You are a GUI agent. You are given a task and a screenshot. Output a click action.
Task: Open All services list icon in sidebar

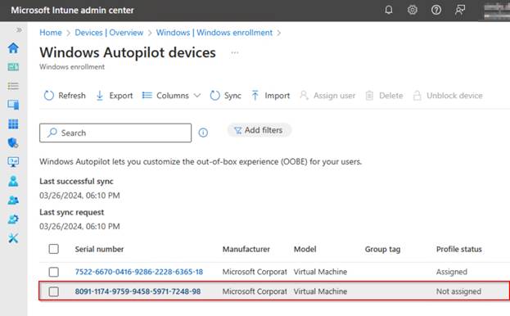tap(13, 86)
